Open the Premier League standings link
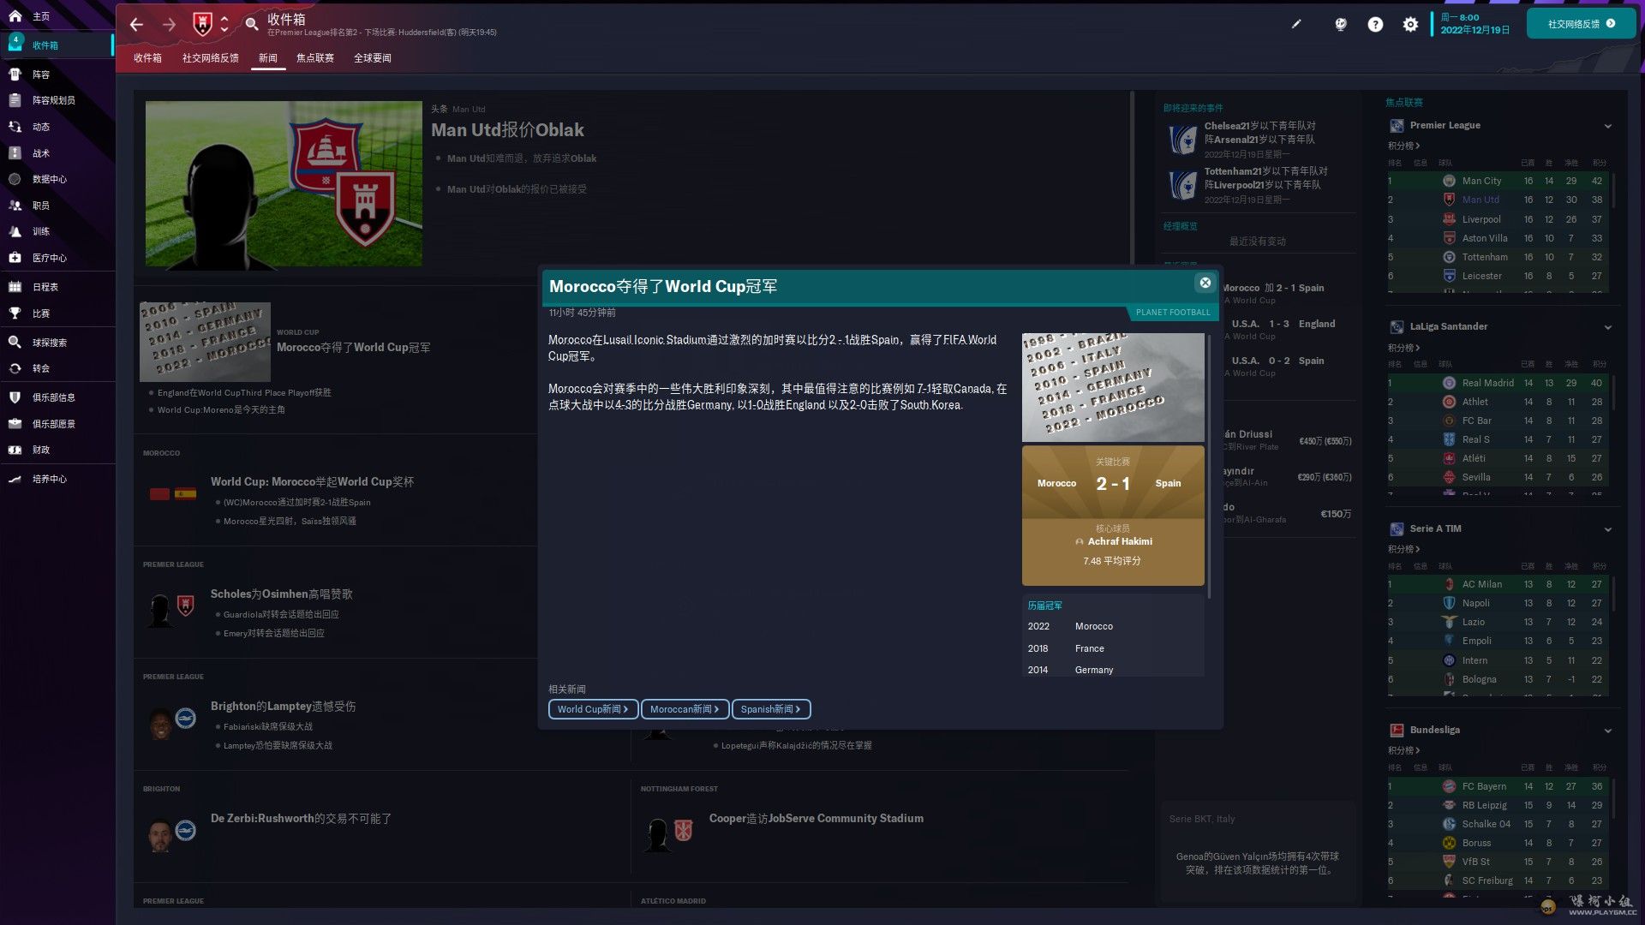Image resolution: width=1645 pixels, height=925 pixels. coord(1404,146)
